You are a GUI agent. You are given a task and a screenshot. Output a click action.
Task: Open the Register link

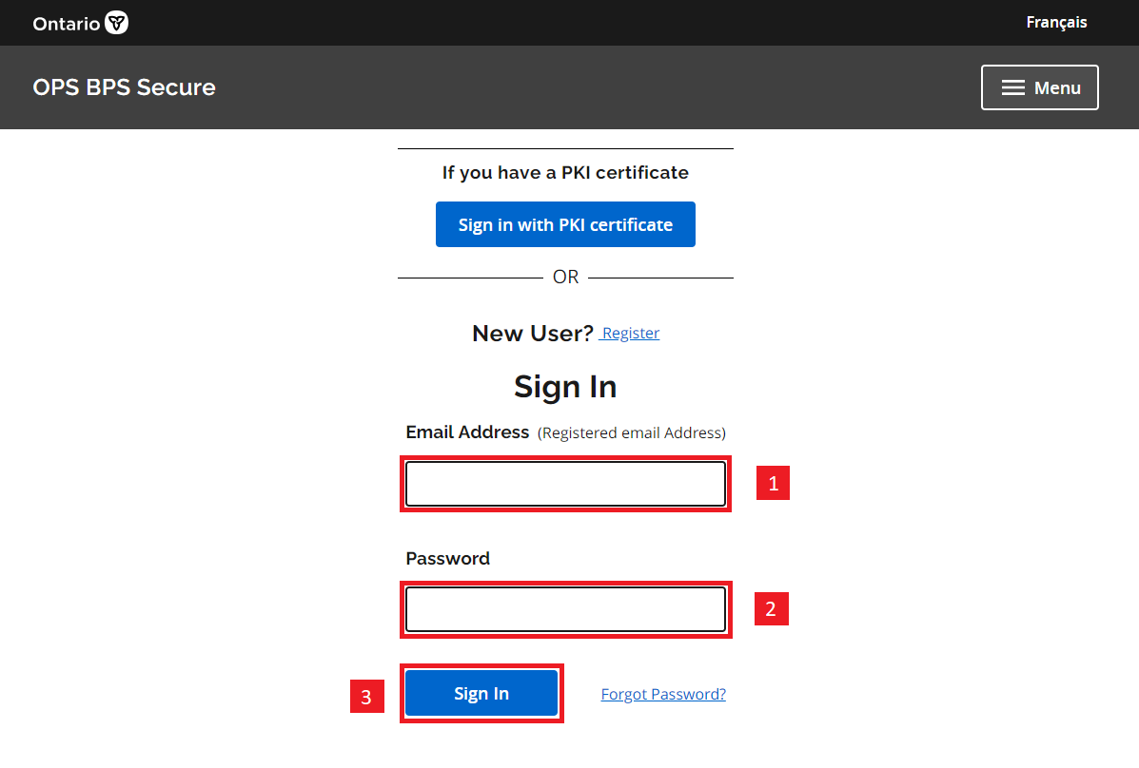coord(631,334)
